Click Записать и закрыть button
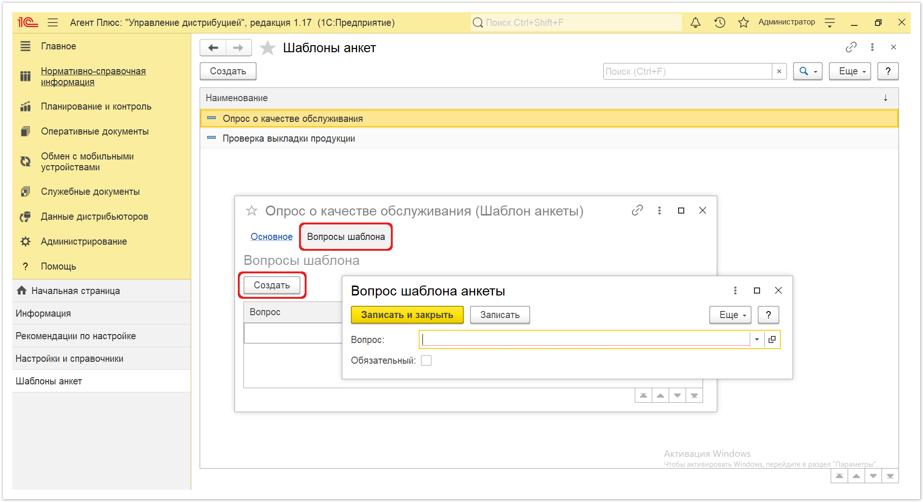Viewport: 923px width, 502px height. 407,315
